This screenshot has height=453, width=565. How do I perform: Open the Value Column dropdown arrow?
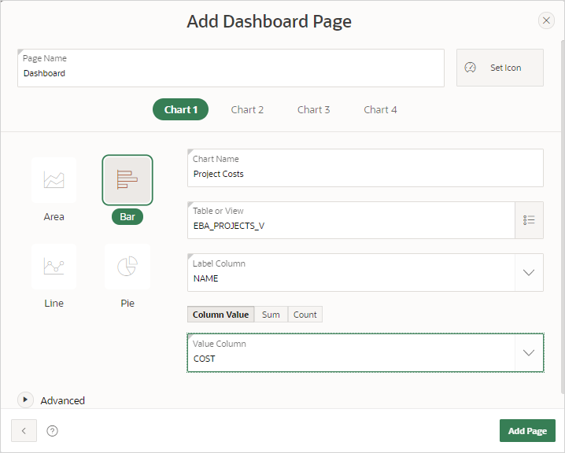(x=529, y=352)
